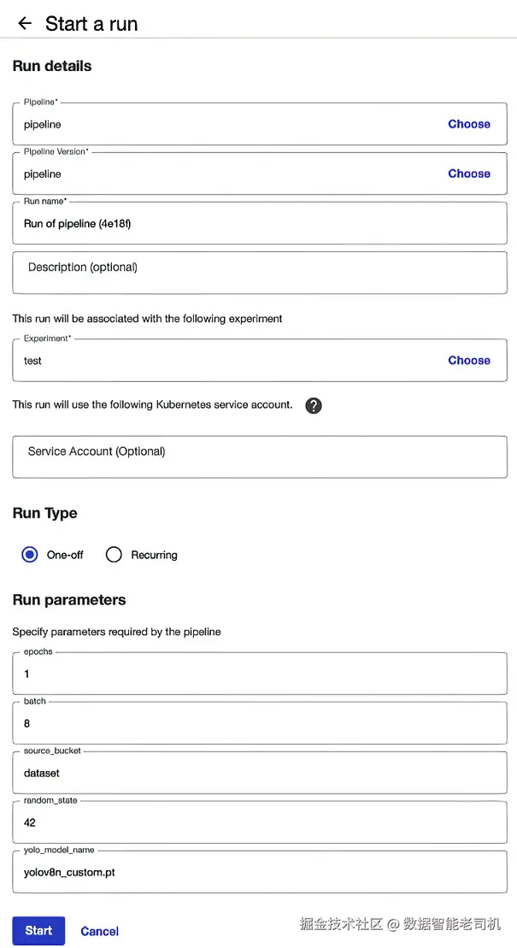Start the pipeline run
Viewport: 517px width, 948px height.
click(x=38, y=930)
